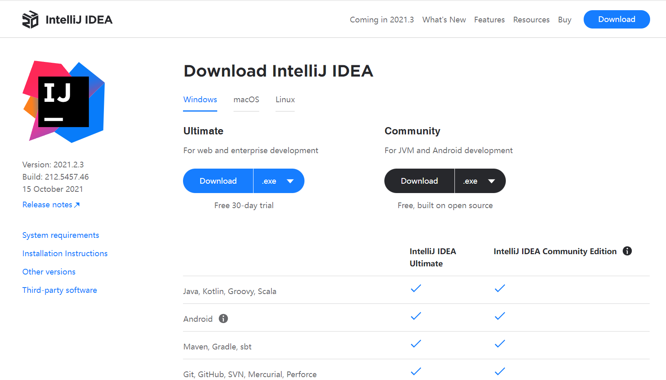Image resolution: width=666 pixels, height=380 pixels.
Task: Open the Resources menu item
Action: (531, 20)
